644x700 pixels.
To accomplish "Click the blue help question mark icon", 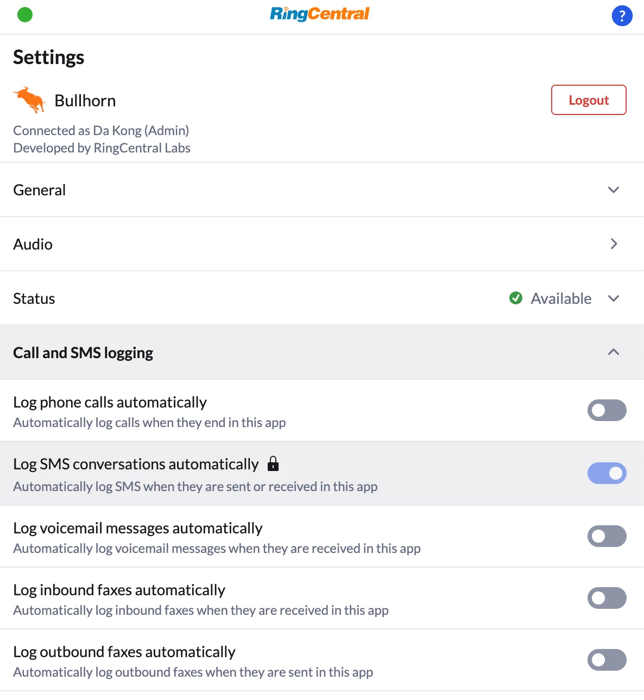I will point(622,16).
